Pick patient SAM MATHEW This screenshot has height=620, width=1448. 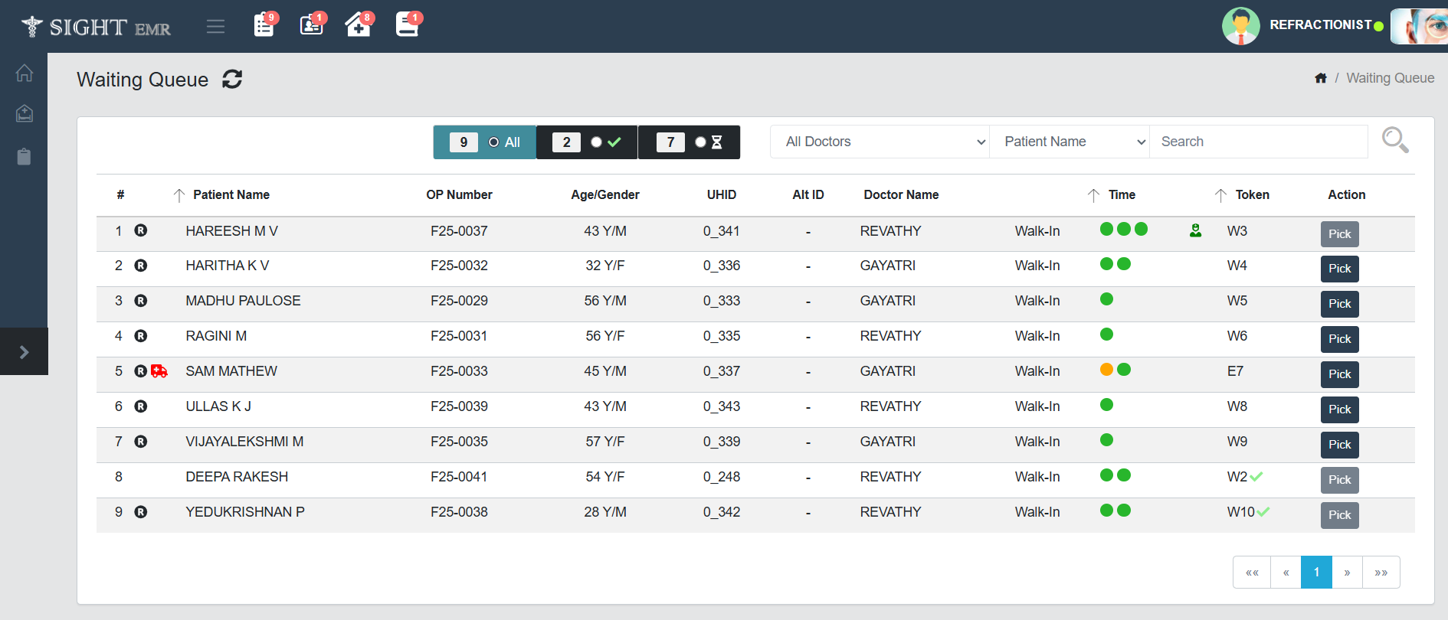[x=1339, y=374]
